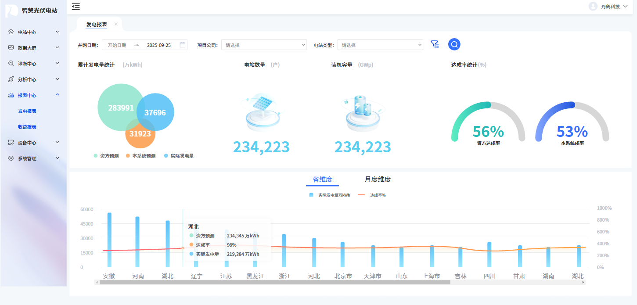Viewport: 637px width, 305px height.
Task: Collapse the sidebar using the hamburger icon
Action: (76, 6)
